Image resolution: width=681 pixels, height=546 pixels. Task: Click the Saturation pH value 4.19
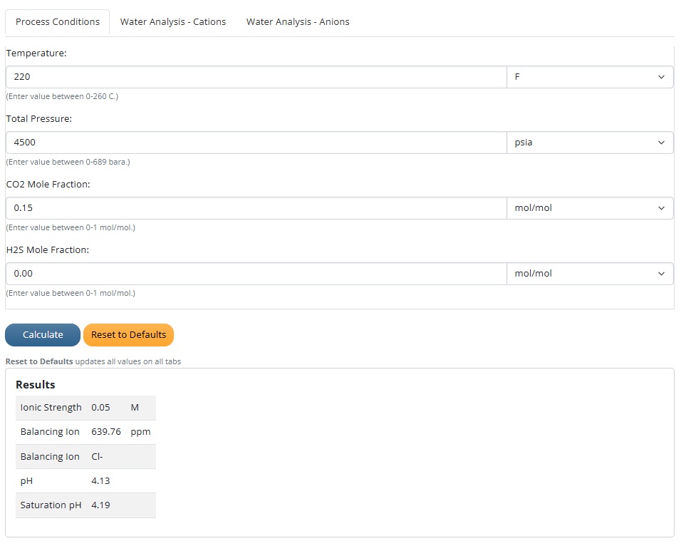100,505
